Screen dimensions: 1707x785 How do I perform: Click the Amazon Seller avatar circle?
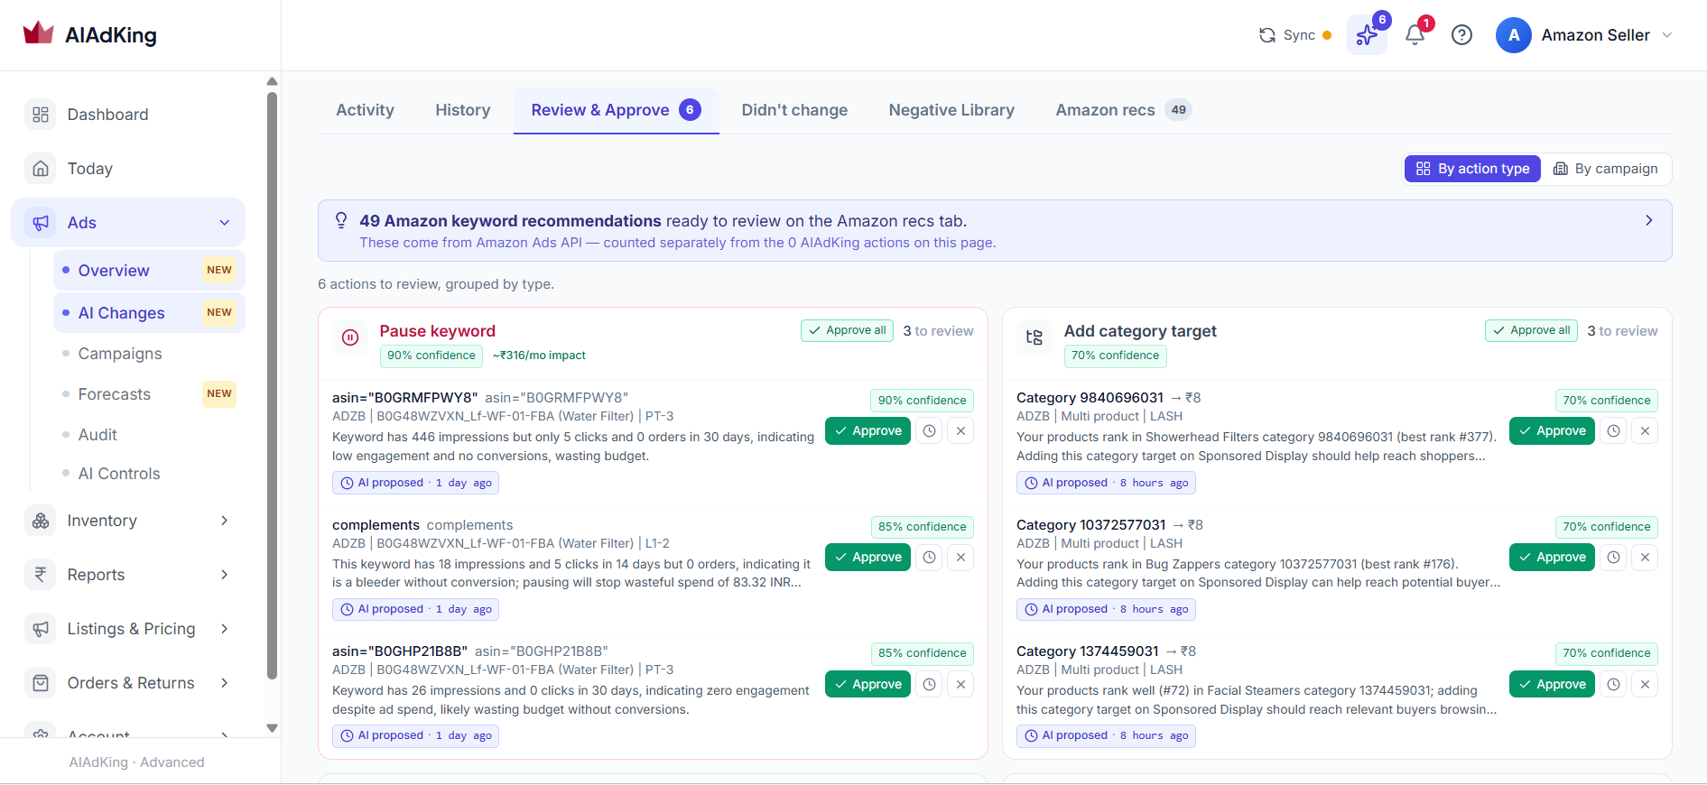[x=1514, y=35]
